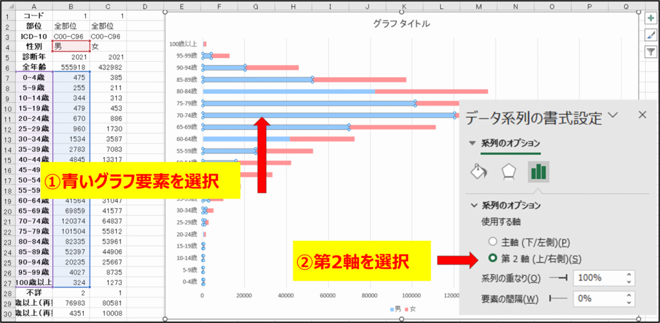Click the グラフ タイトル chart title
The height and width of the screenshot is (323, 660).
point(402,24)
